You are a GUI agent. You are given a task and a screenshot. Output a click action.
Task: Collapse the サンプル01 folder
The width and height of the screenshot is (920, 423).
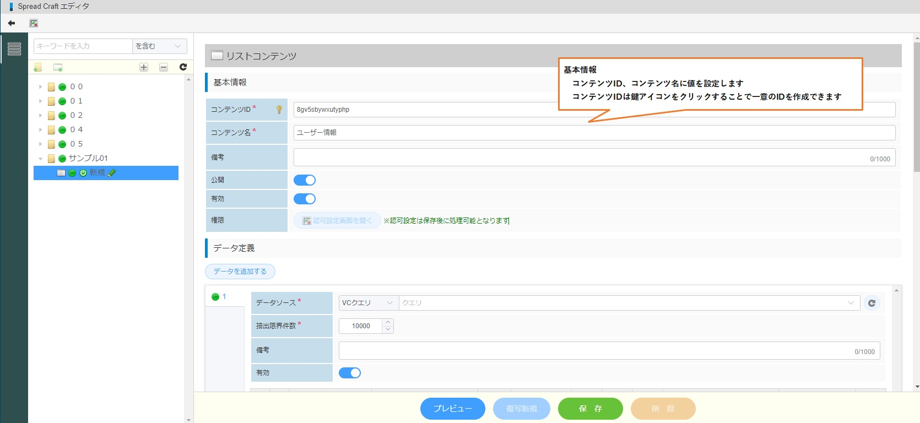40,159
